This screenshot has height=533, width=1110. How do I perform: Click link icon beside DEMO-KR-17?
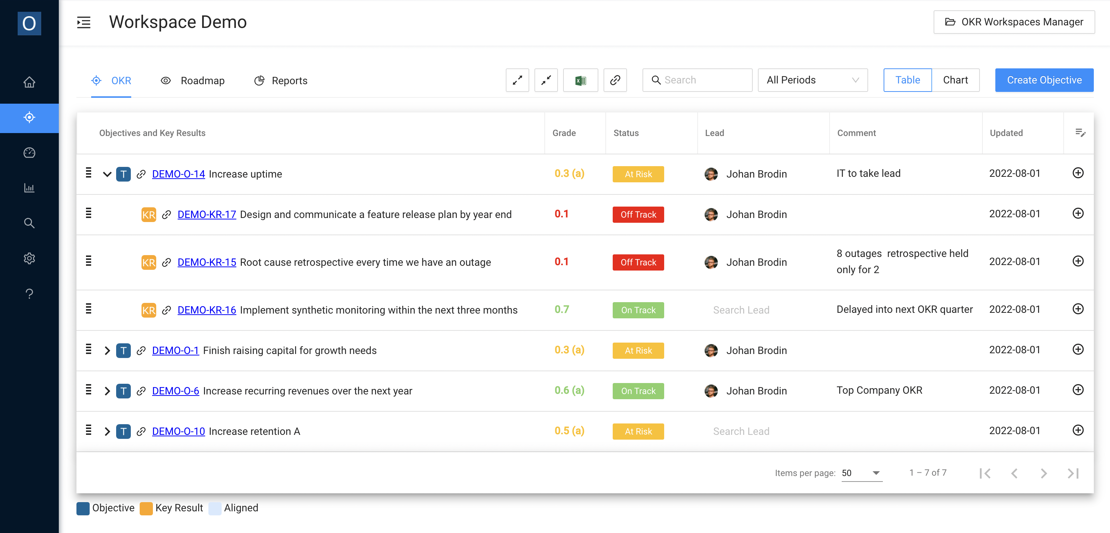166,215
